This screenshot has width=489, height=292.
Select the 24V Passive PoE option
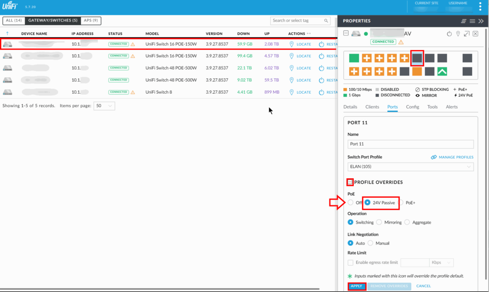(367, 203)
